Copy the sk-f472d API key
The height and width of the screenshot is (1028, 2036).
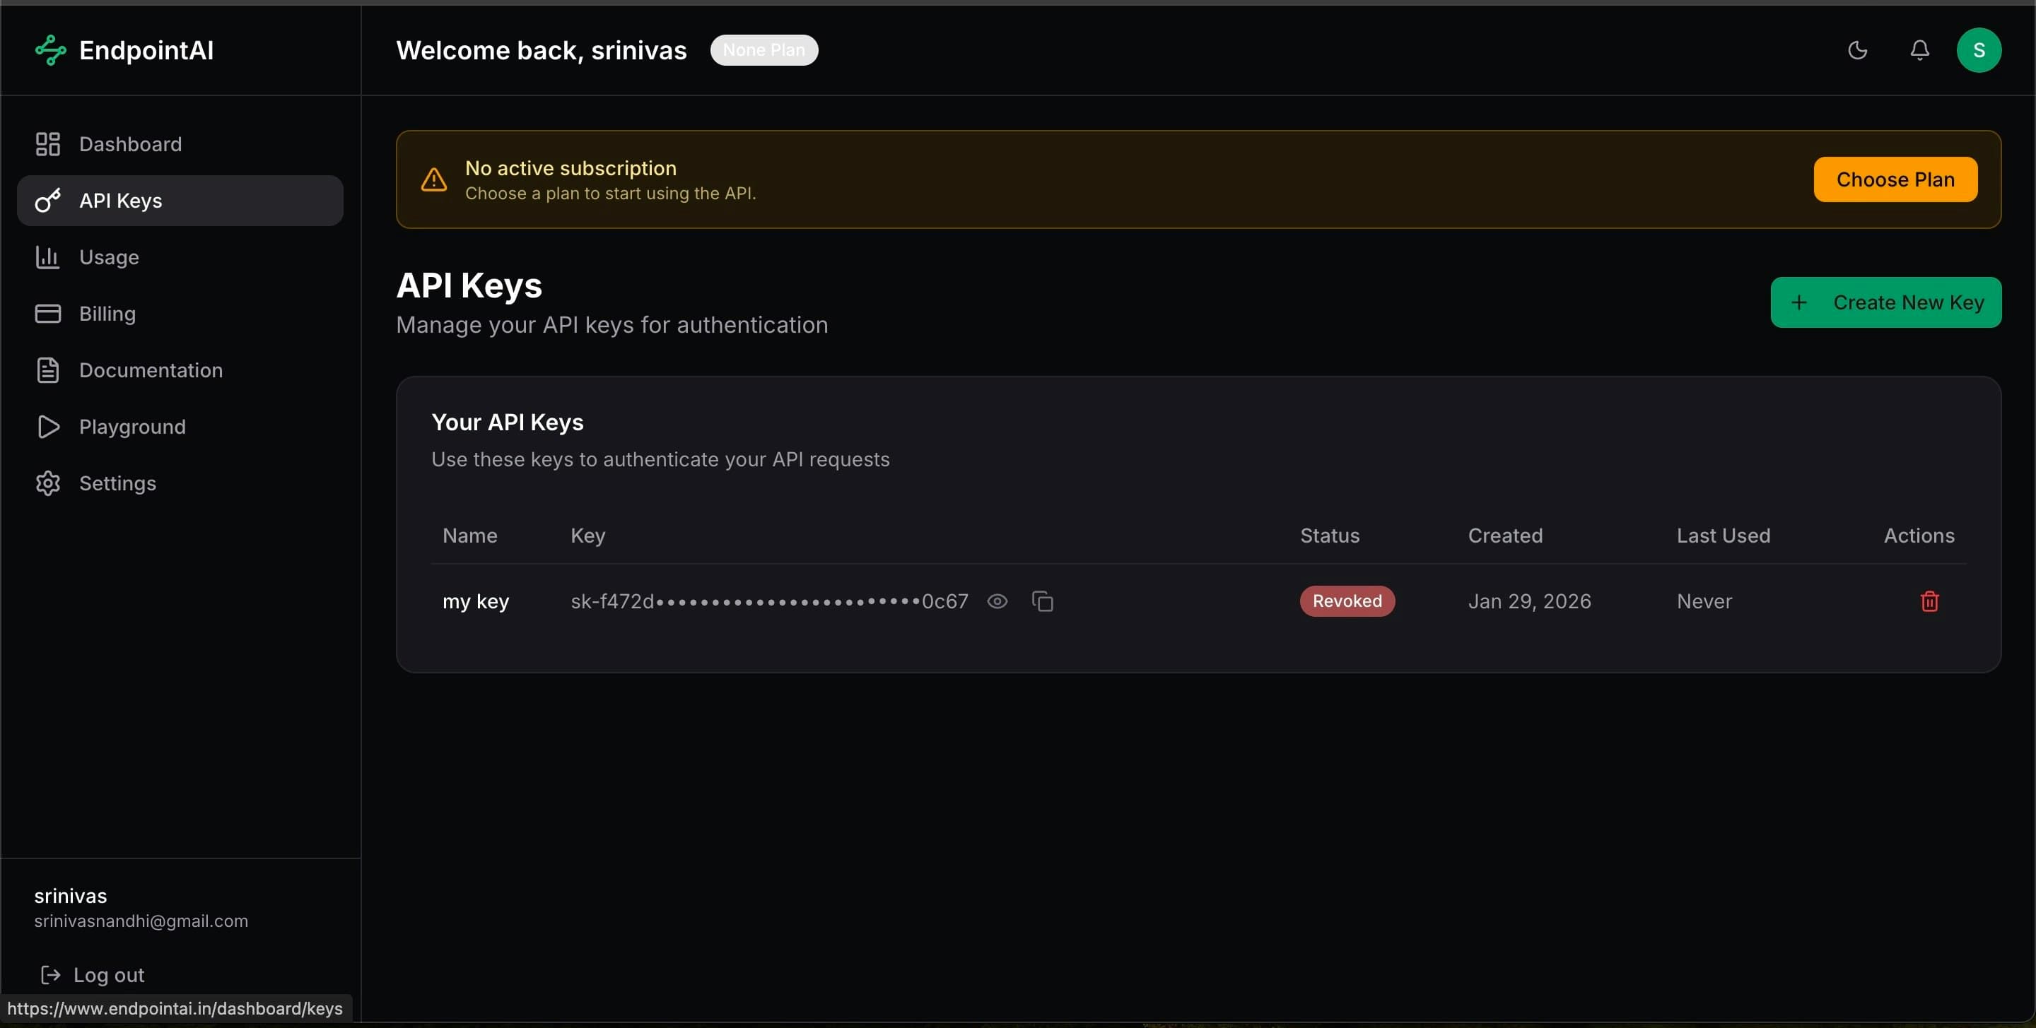click(1043, 601)
